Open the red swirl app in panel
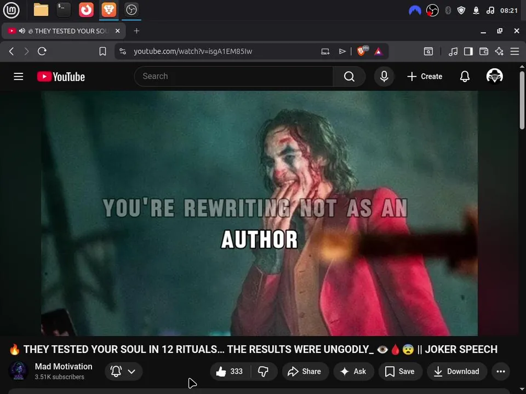 pos(86,10)
